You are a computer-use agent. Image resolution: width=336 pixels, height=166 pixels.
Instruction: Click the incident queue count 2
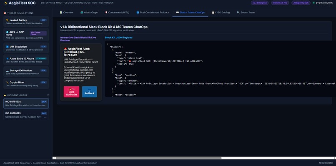(48, 95)
